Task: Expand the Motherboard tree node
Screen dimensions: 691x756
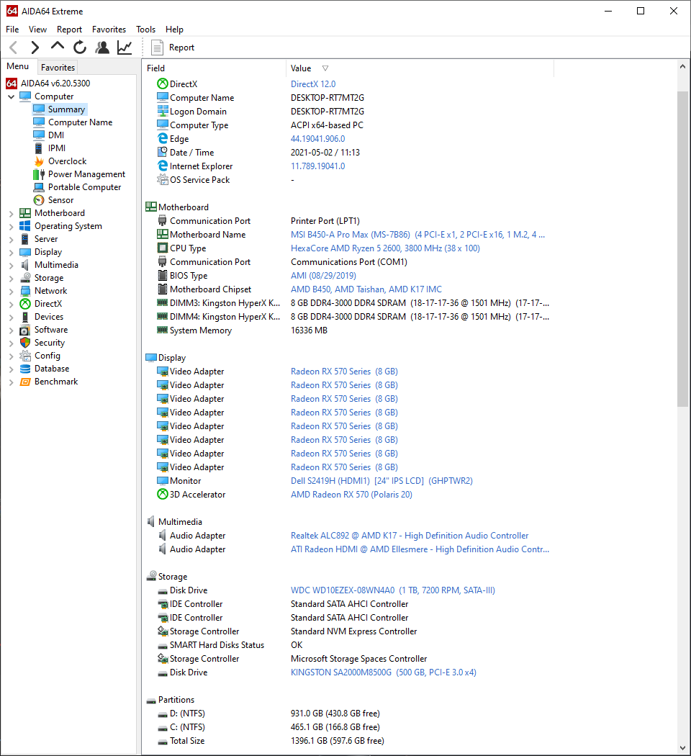Action: tap(12, 212)
